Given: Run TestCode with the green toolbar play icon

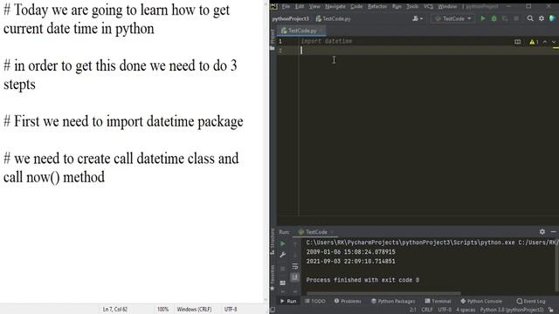Looking at the screenshot, I should (483, 18).
